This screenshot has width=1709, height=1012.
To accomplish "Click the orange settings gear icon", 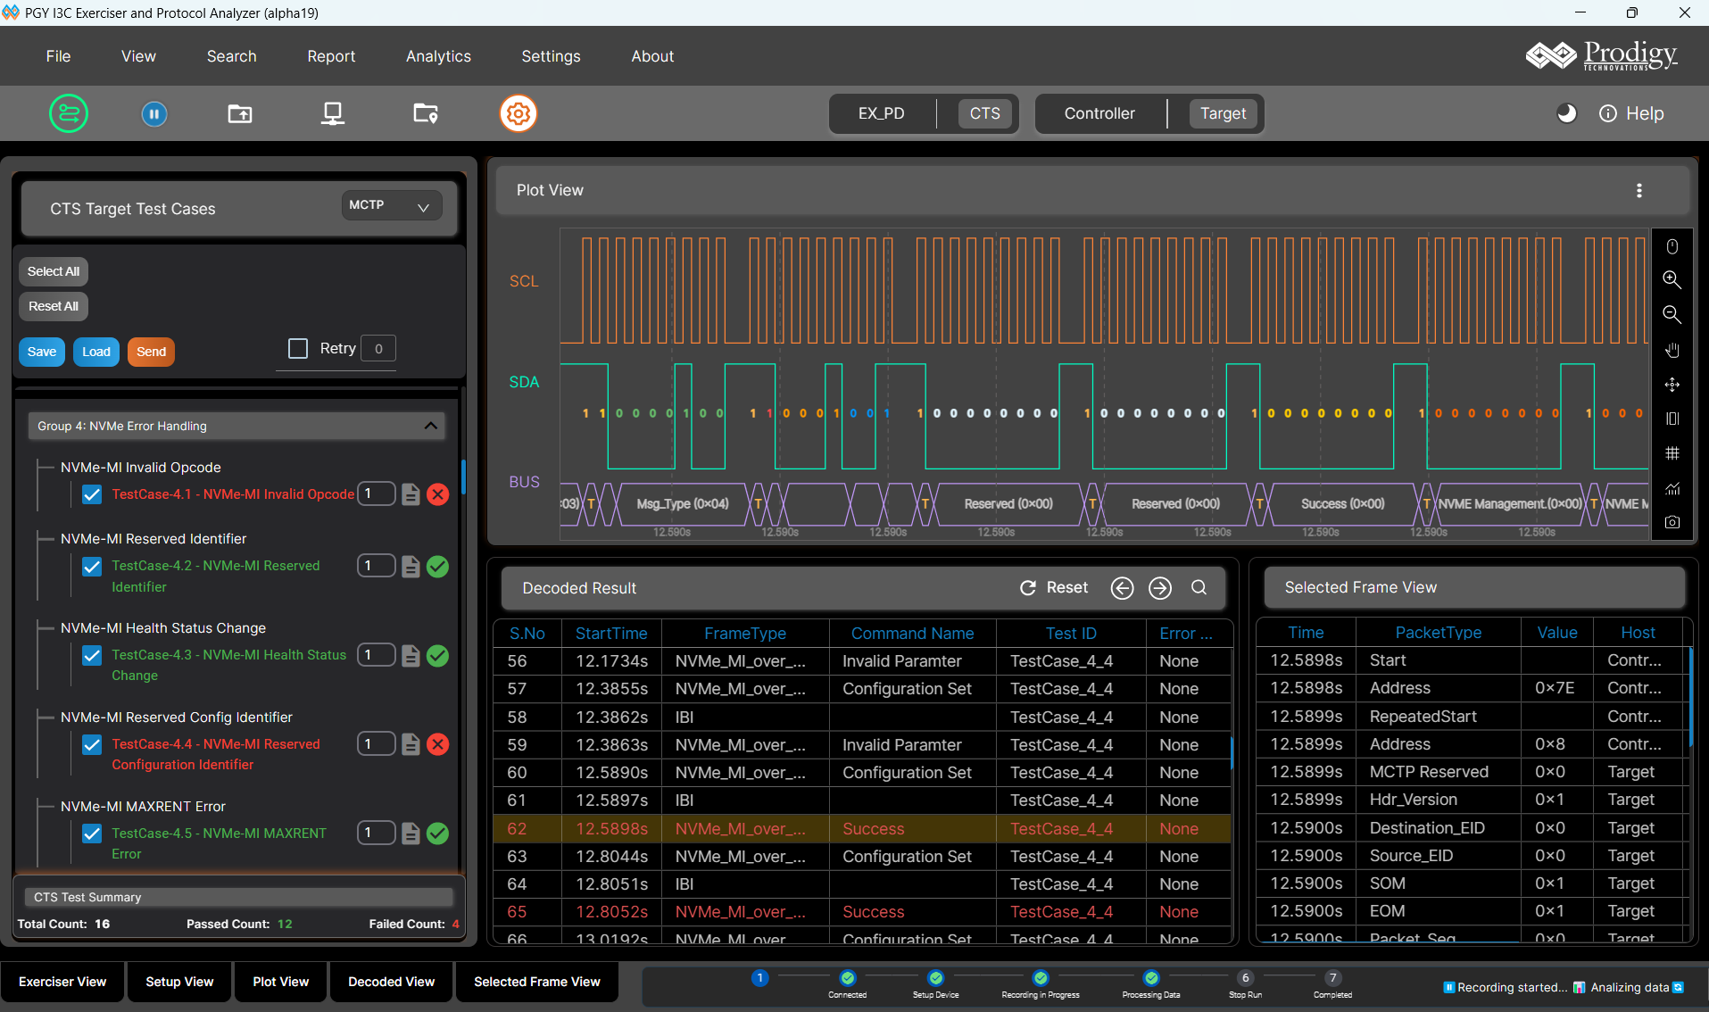I will (518, 113).
